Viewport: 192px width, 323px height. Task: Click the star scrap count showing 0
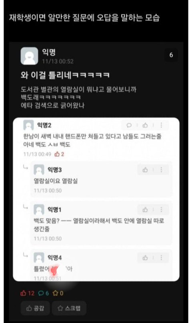point(58,293)
